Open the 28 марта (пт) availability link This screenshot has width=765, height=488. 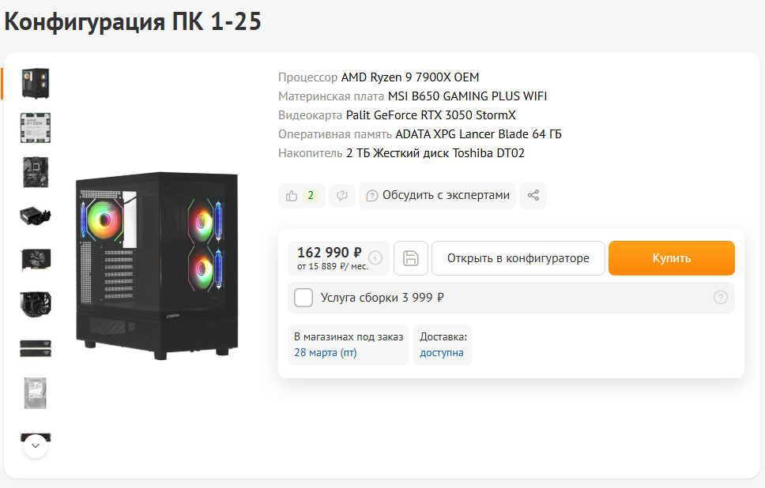click(326, 352)
